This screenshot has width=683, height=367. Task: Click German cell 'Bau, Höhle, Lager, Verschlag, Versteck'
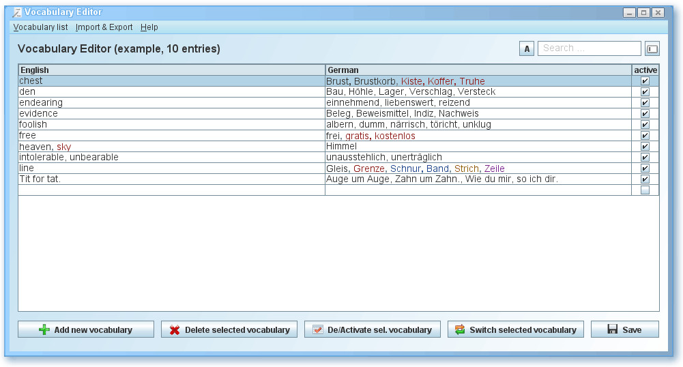point(478,92)
